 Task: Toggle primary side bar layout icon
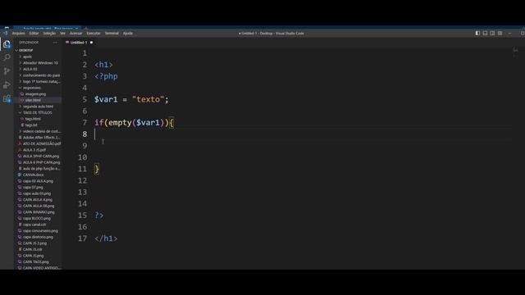[x=477, y=33]
